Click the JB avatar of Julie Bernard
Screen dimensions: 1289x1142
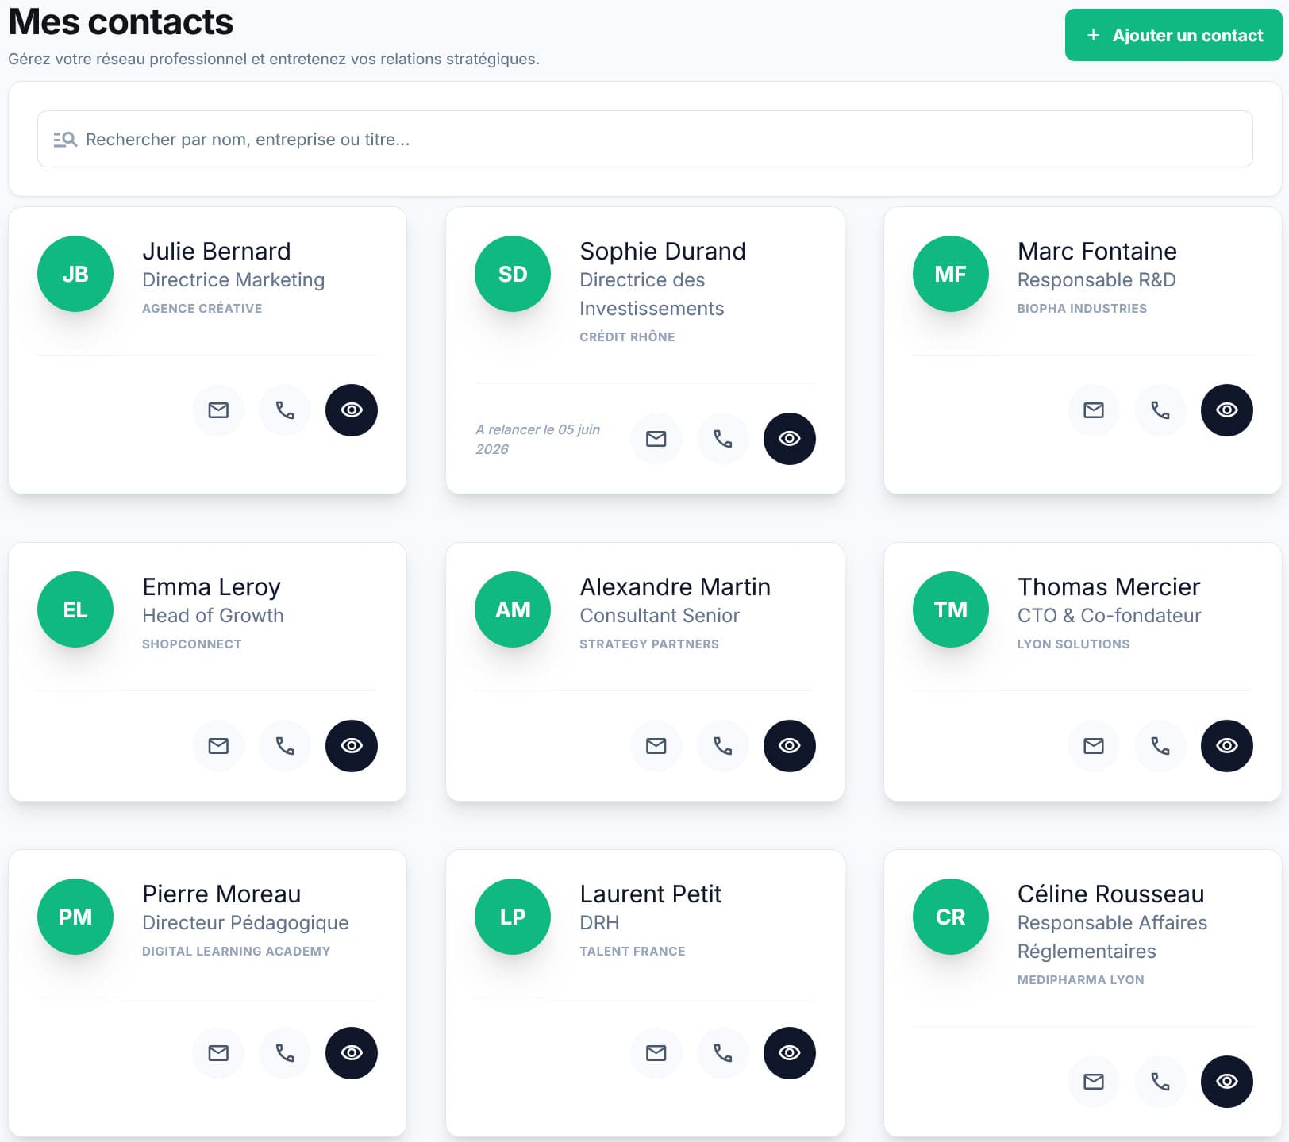(x=75, y=274)
